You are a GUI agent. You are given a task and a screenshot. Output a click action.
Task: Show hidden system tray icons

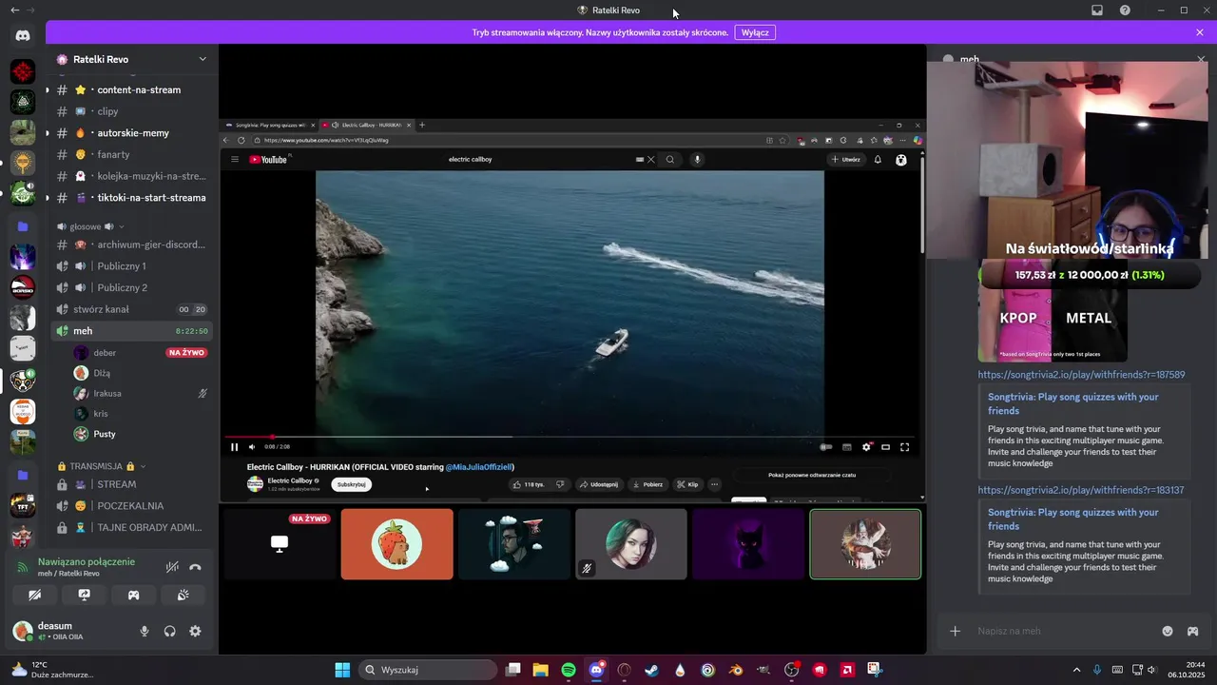(x=1076, y=670)
